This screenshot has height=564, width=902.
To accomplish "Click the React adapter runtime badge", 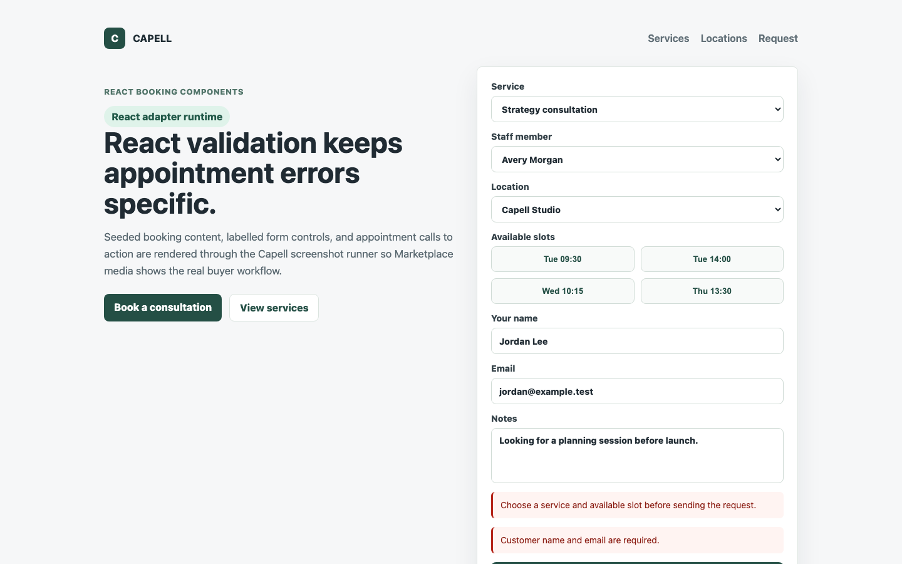I will click(167, 117).
